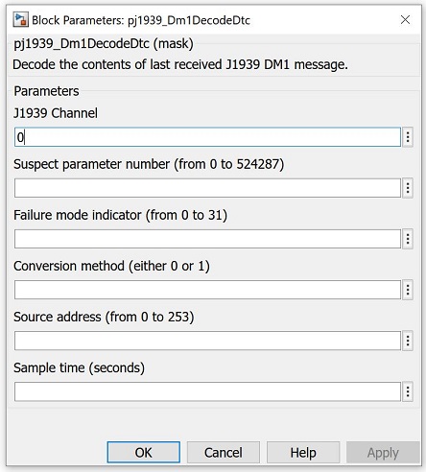Open options dots beside J1939 Channel field
426x472 pixels.
tap(408, 137)
